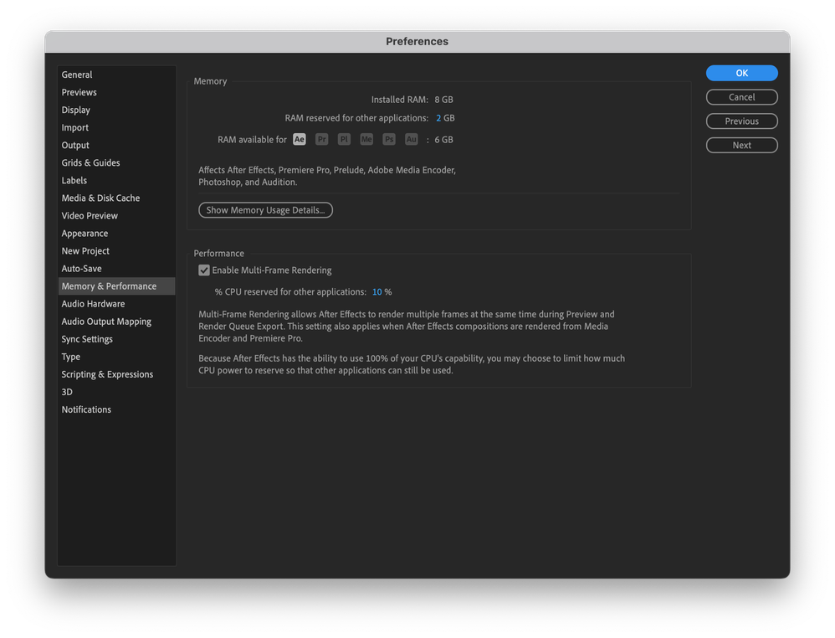Select Previews in the sidebar
The height and width of the screenshot is (638, 835).
116,92
